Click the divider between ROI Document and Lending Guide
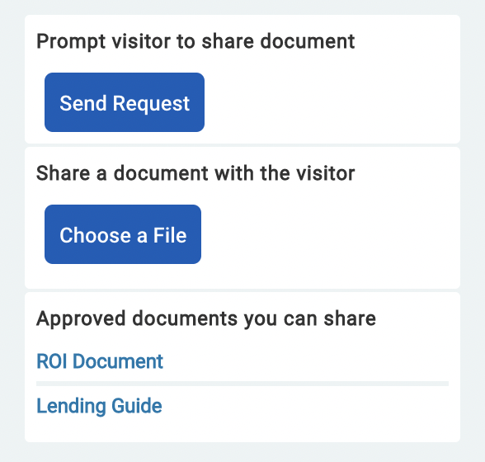The height and width of the screenshot is (462, 485). click(242, 384)
